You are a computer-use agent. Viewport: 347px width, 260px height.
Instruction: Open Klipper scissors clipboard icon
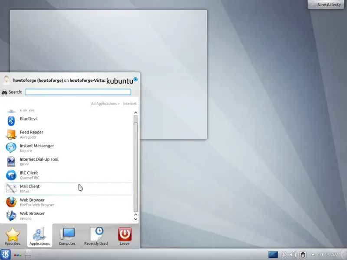[284, 255]
